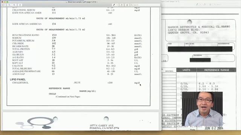Screen dimensions: 241x135
Task: Click the presenter webcam video overlay
Action: (x=202, y=109)
